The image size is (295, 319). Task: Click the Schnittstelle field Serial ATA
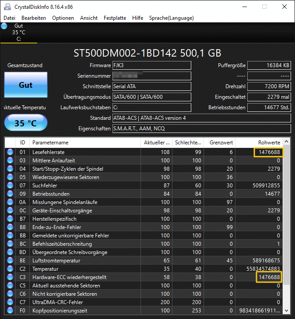pyautogui.click(x=152, y=86)
